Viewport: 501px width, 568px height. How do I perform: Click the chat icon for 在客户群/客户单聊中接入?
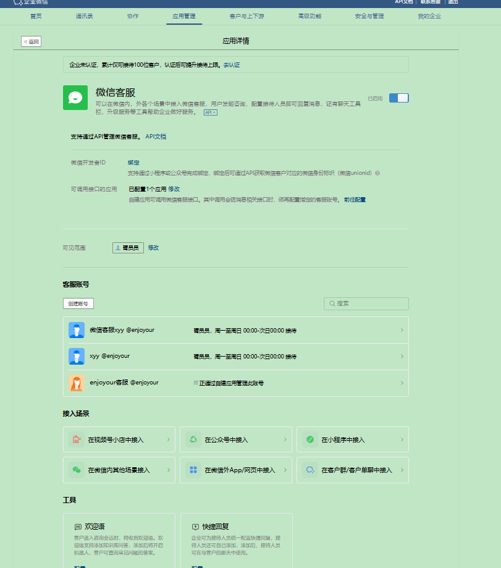coord(310,470)
